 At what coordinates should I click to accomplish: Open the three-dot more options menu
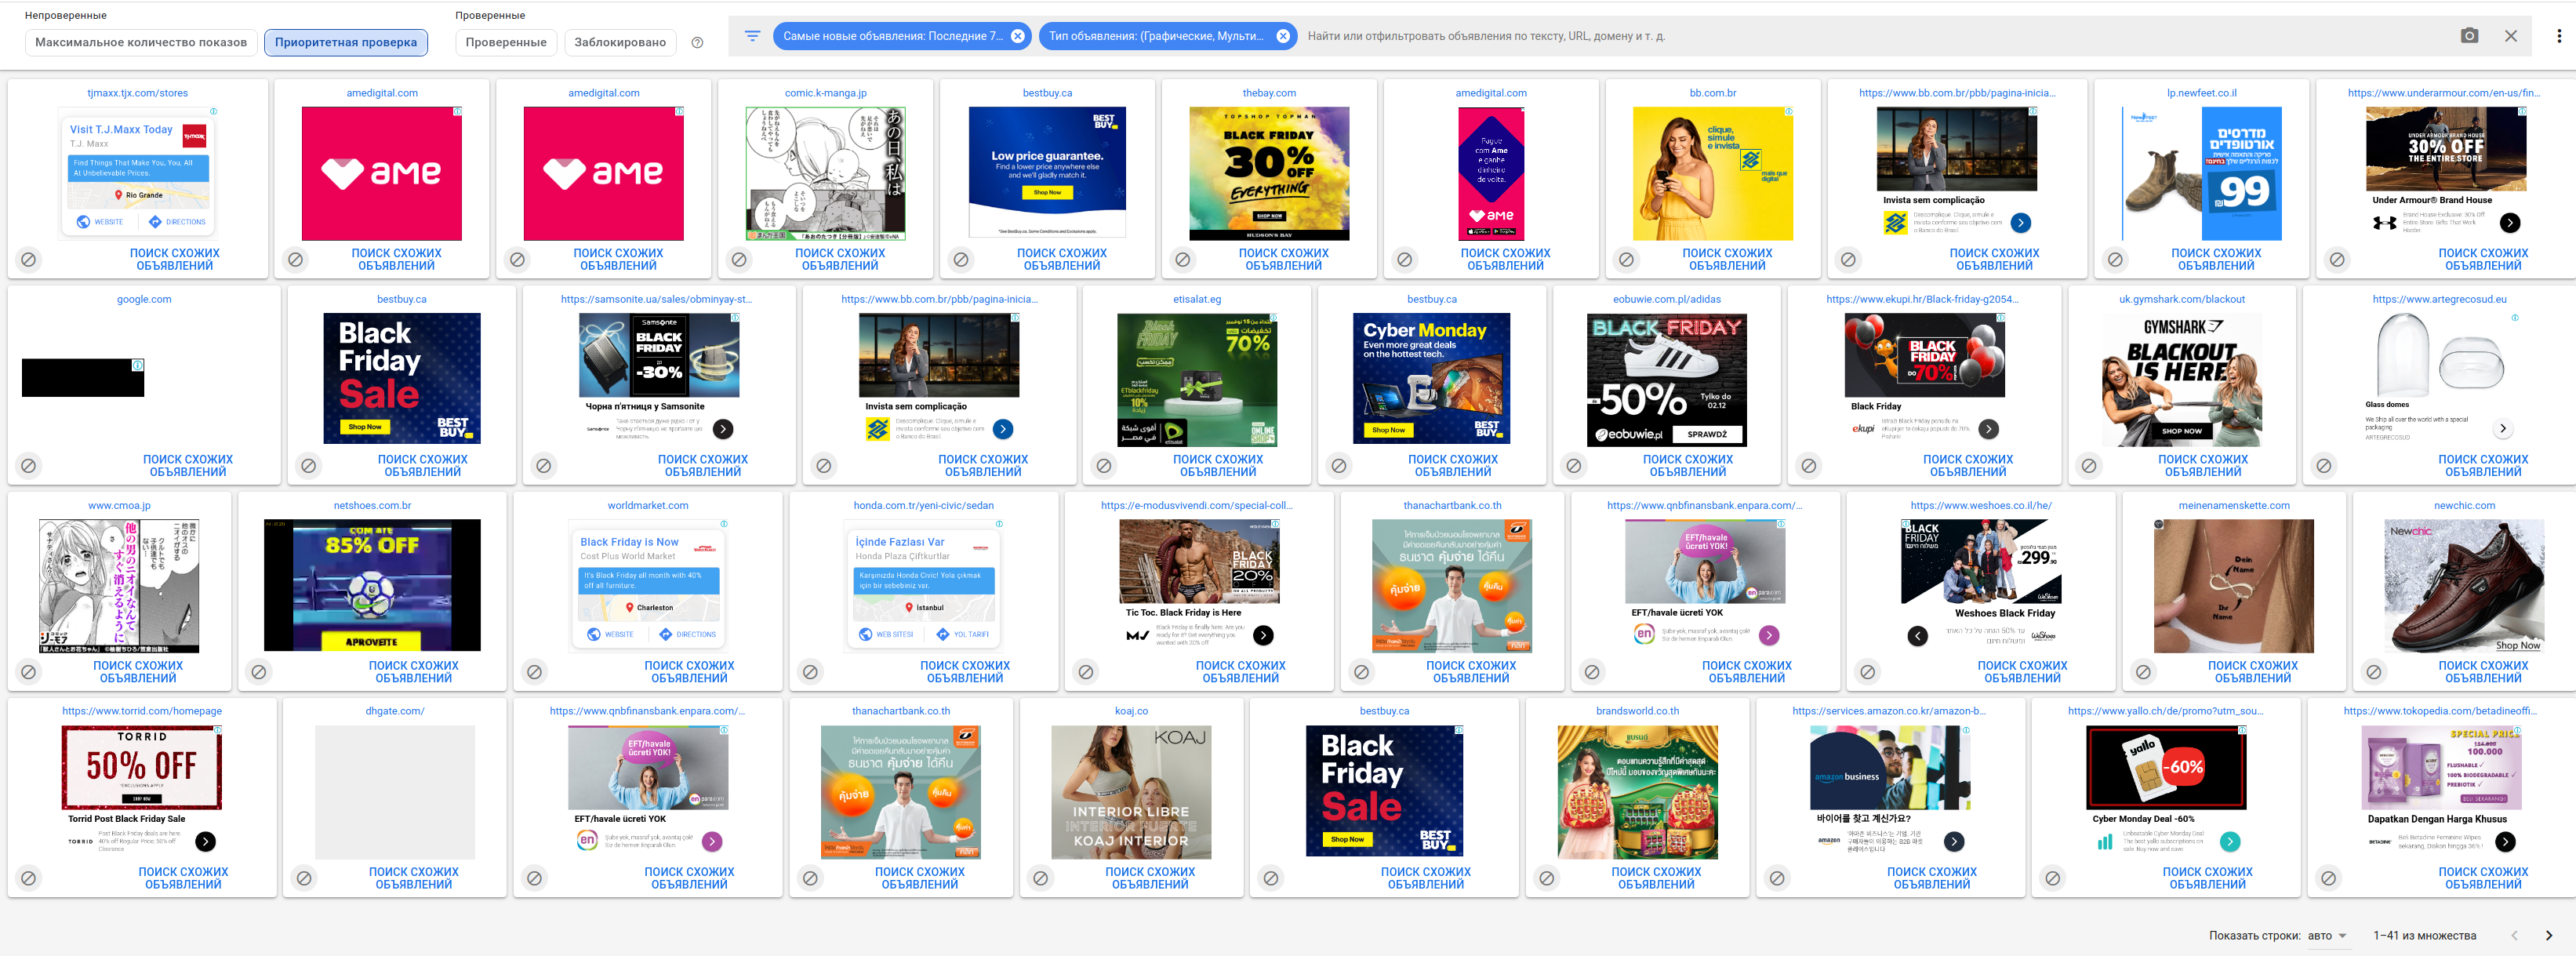click(2558, 36)
